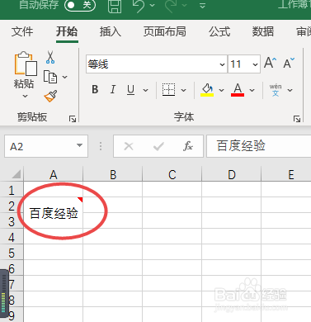Viewport: 311px width, 322px height.
Task: Switch to the 公式 ribbon tab
Action: coord(219,31)
